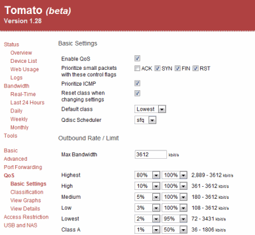Uncheck the FIN control flag box

[x=177, y=69]
